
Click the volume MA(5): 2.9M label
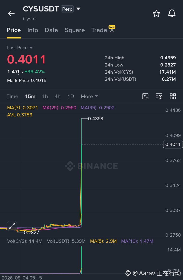[x=103, y=241]
